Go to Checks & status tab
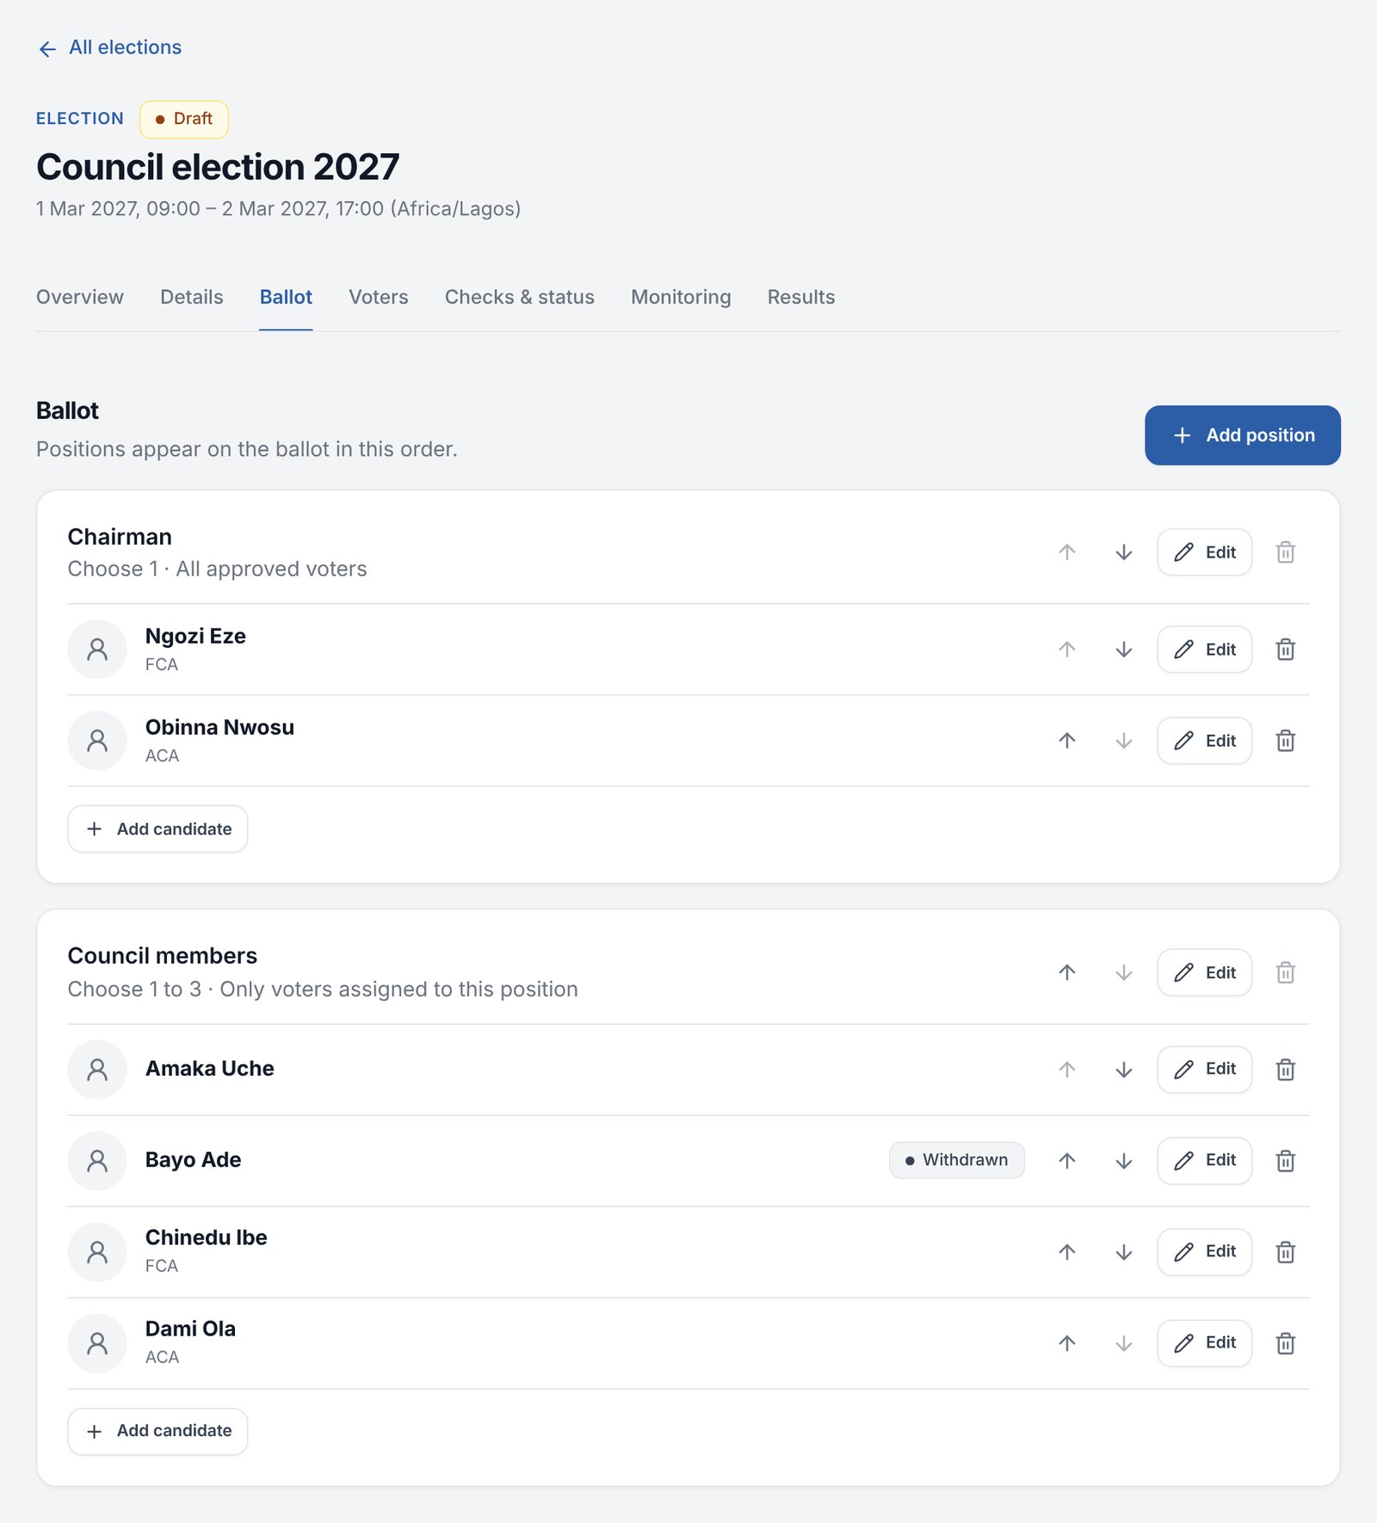The height and width of the screenshot is (1523, 1377). tap(520, 297)
